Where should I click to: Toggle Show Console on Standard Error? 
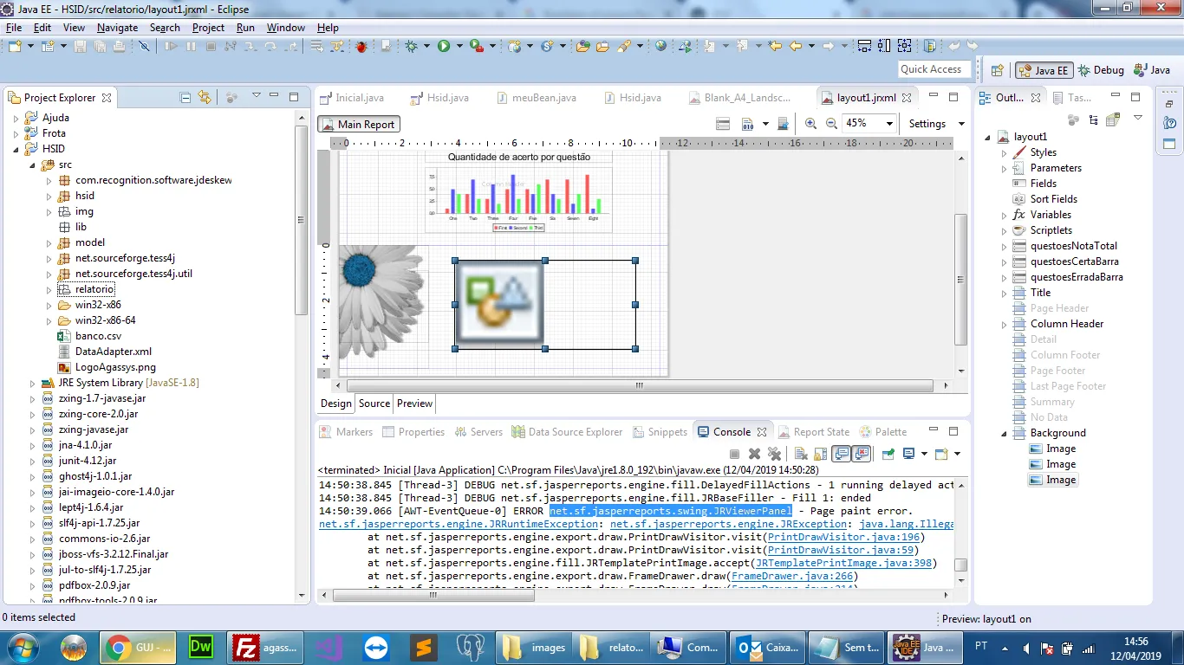click(861, 454)
